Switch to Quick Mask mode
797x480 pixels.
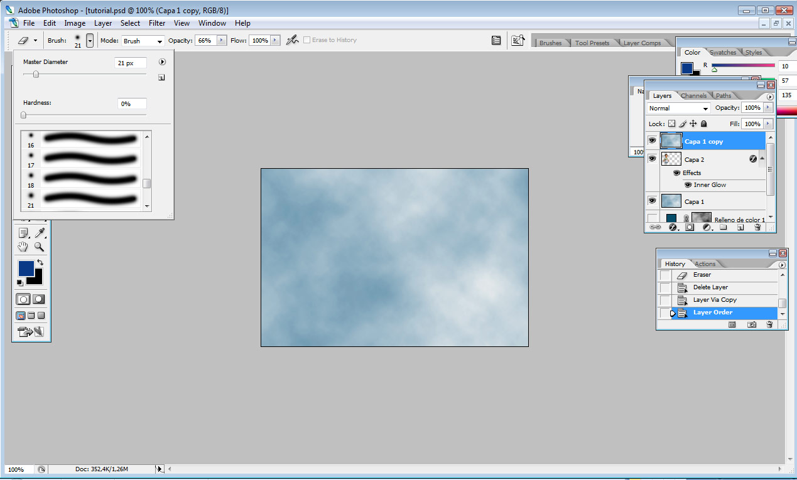(x=38, y=300)
